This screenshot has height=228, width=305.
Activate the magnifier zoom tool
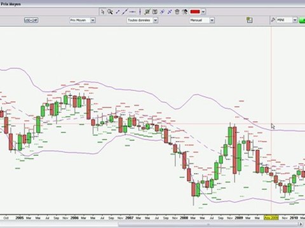(x=110, y=11)
